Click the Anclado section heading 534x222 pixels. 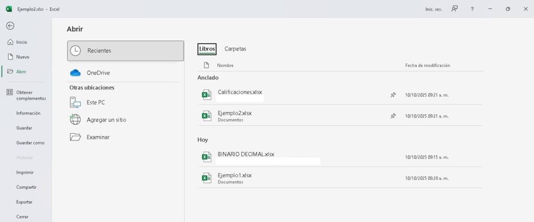208,77
